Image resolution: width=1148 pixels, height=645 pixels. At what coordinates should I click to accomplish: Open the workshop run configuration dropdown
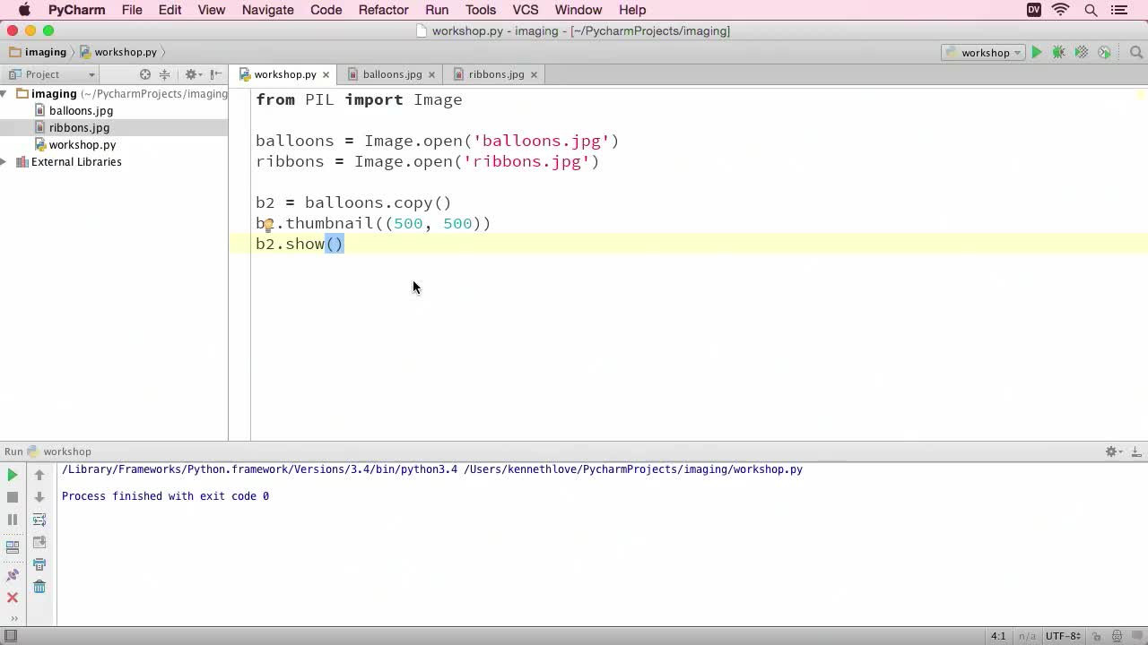click(x=984, y=52)
